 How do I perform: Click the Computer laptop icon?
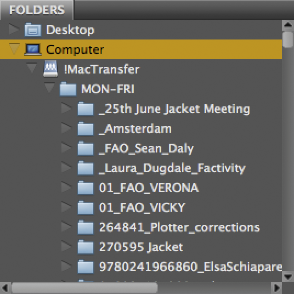[33, 49]
